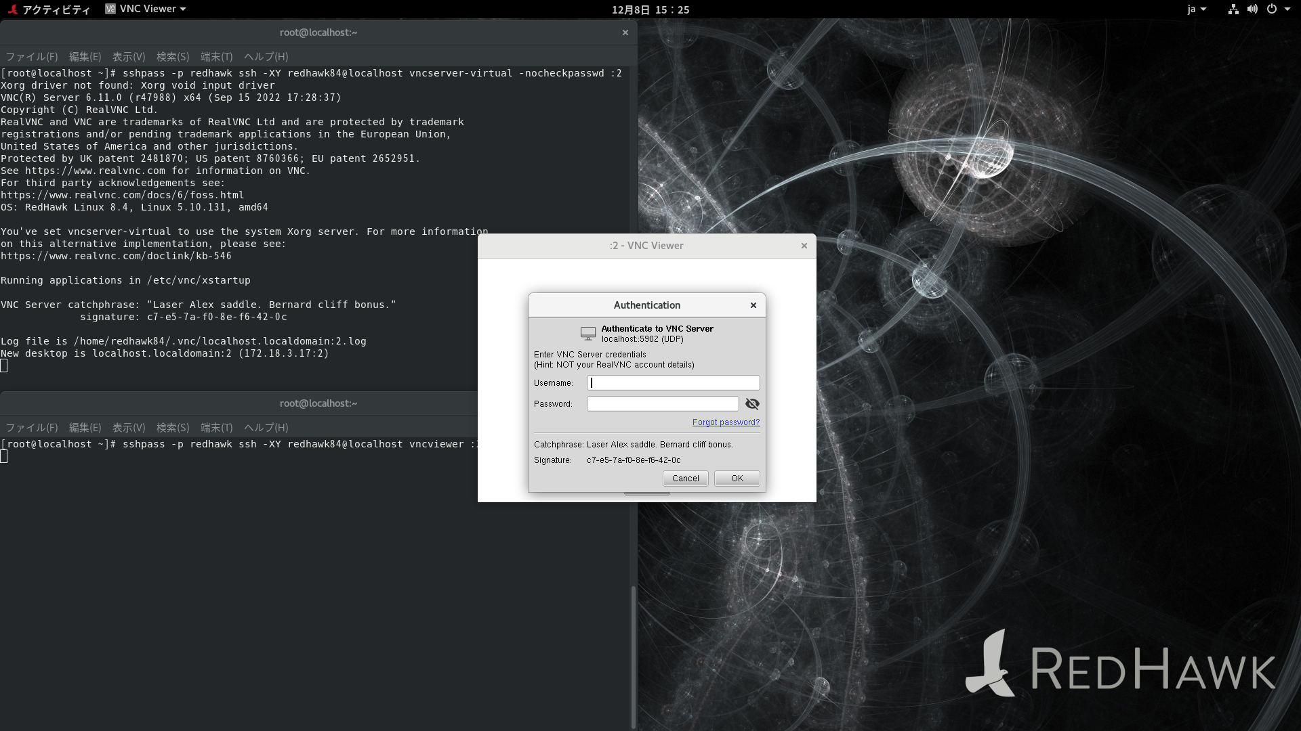Click the OK button to authenticate
This screenshot has height=731, width=1301.
(x=737, y=477)
